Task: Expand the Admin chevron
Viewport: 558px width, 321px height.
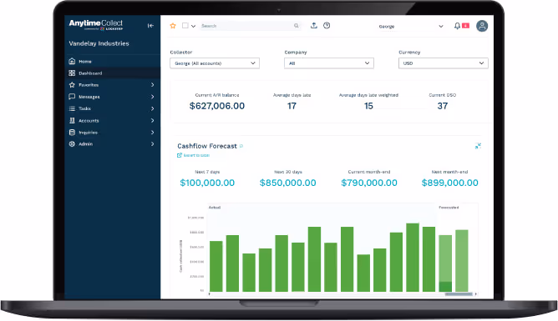Action: (152, 143)
